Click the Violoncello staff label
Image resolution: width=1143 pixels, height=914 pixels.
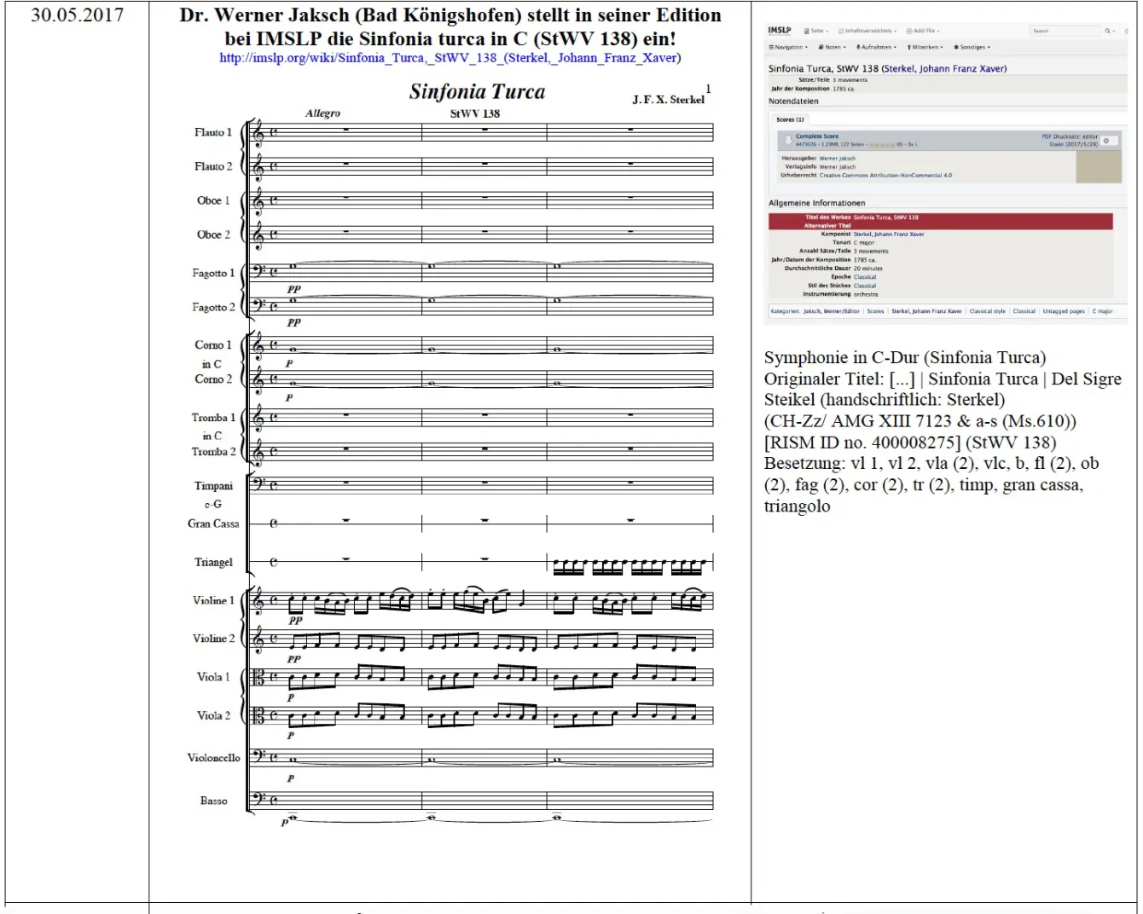[x=213, y=758]
